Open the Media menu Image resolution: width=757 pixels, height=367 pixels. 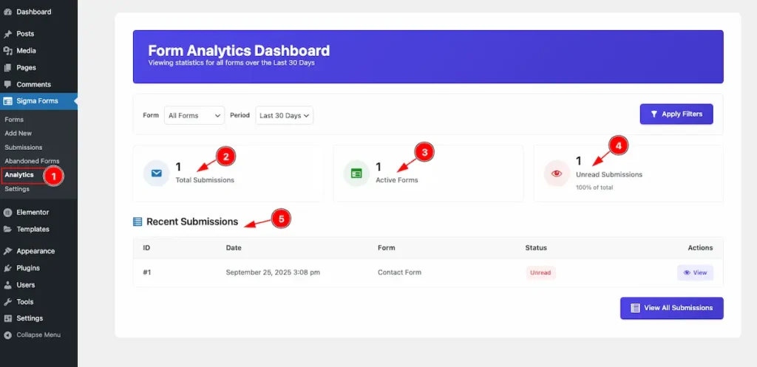point(26,51)
